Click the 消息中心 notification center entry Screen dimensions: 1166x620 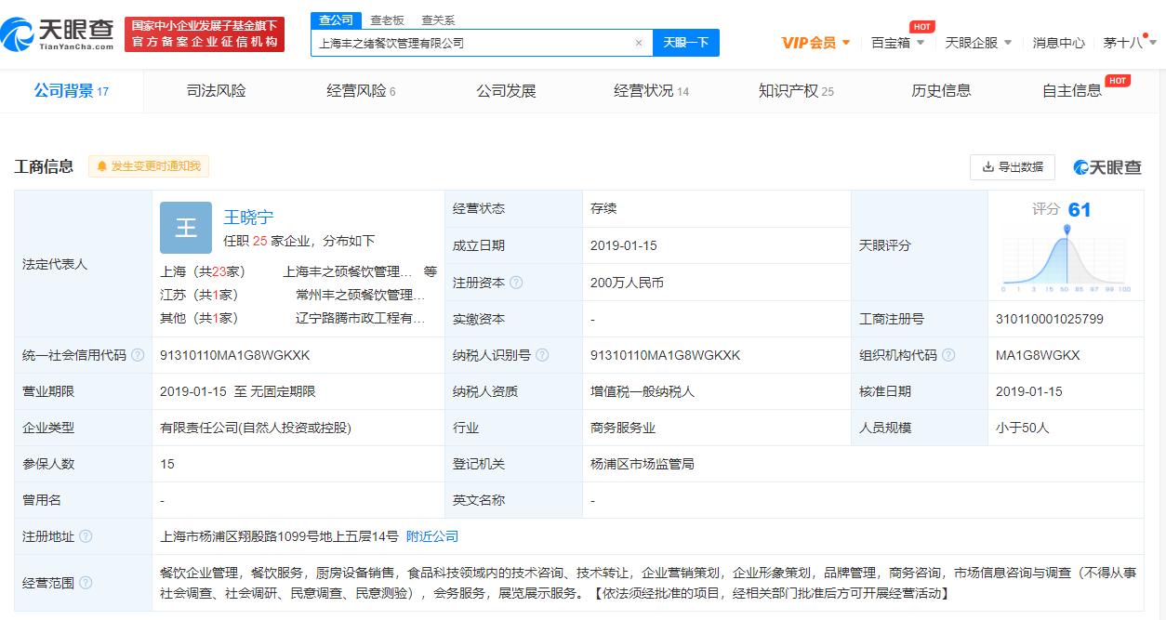pos(1057,42)
